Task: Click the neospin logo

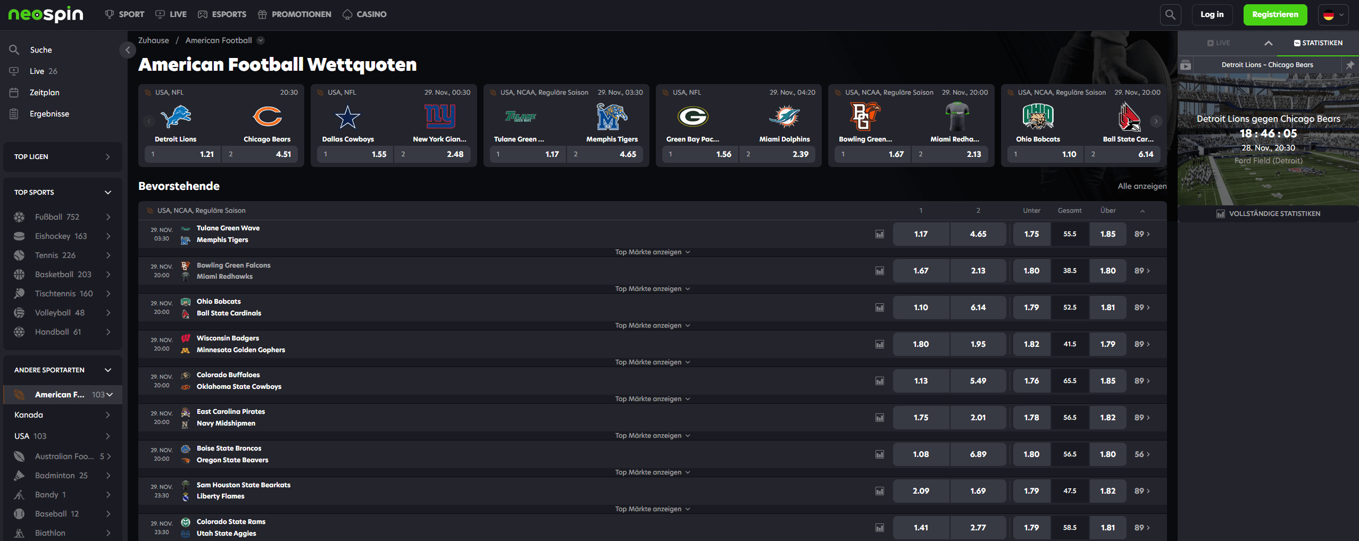Action: coord(46,14)
